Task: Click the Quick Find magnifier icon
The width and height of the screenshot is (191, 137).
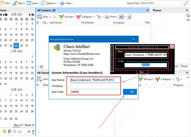Action: click(186, 3)
